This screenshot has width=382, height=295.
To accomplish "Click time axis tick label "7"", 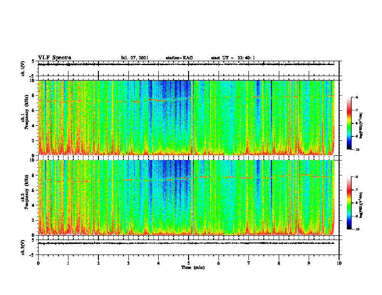I will pyautogui.click(x=249, y=263).
